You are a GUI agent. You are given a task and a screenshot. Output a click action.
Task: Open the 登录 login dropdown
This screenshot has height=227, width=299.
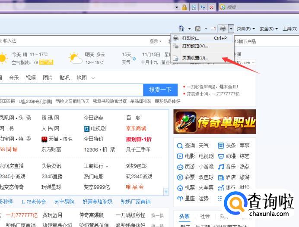(156, 41)
